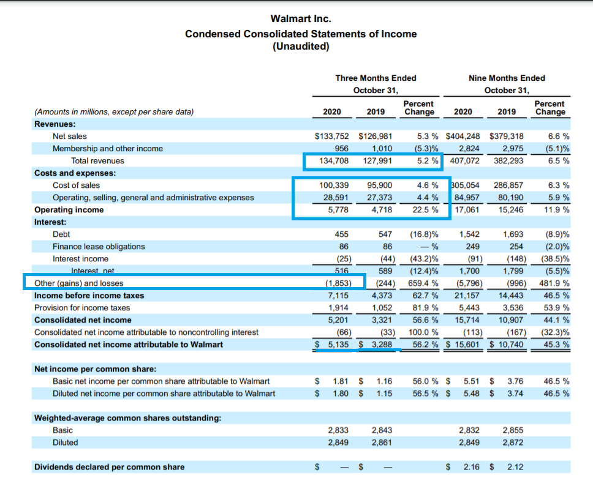This screenshot has height=486, width=593.
Task: Click the "Revenues:" section heading
Action: (55, 124)
